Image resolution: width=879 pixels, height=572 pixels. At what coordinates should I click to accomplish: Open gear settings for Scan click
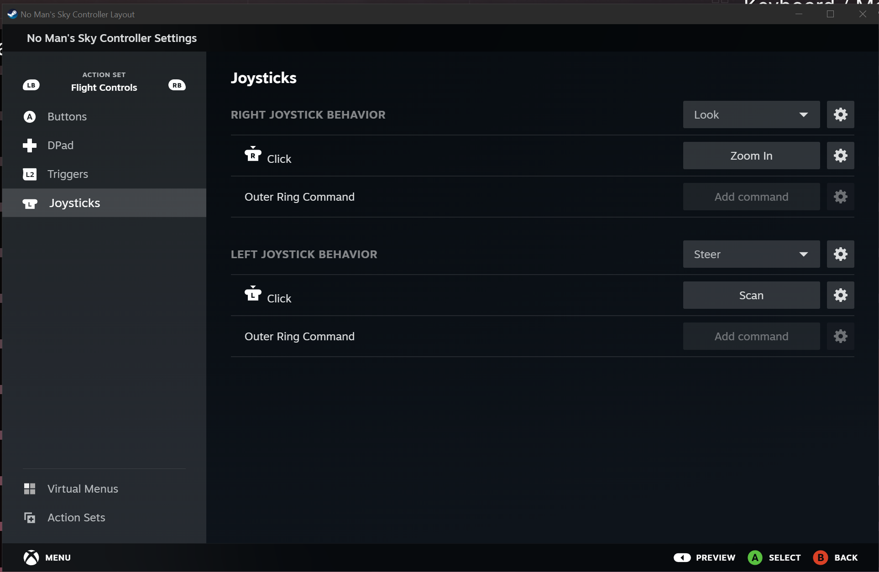click(x=840, y=295)
